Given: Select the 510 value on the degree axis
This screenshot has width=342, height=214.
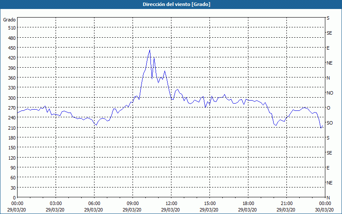Looking at the screenshot, I should 12,28.
